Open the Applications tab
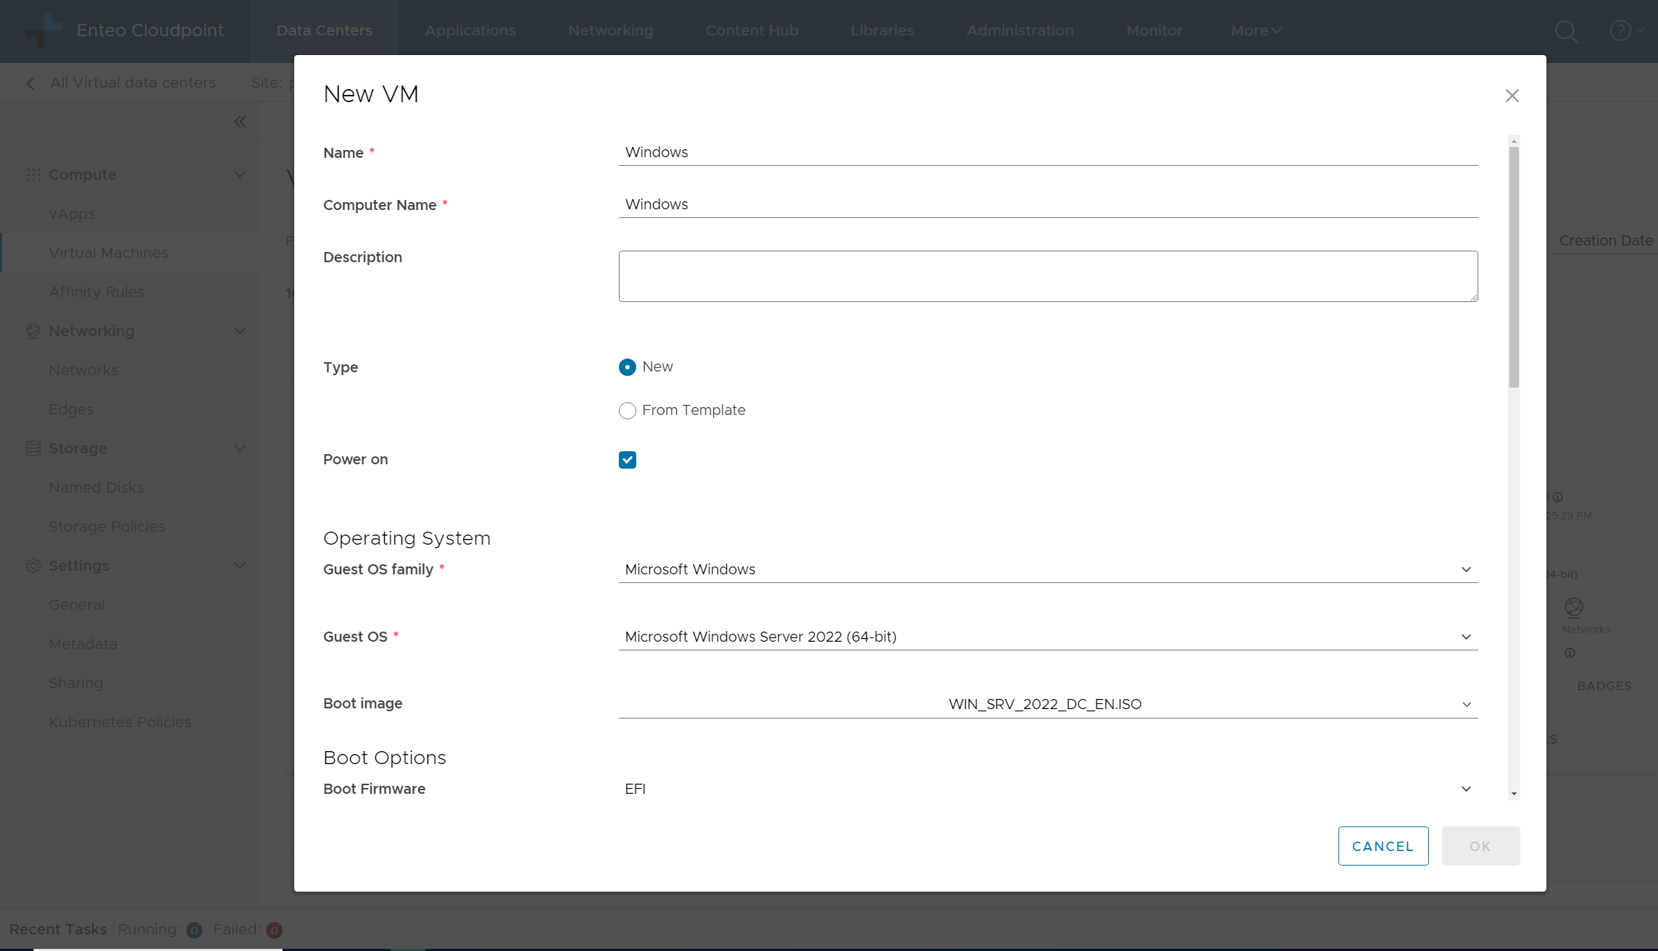 pyautogui.click(x=470, y=30)
